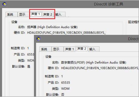The width and height of the screenshot is (139, 97).
Task: Click the 默认设备 value 否
Action: tap(63, 94)
